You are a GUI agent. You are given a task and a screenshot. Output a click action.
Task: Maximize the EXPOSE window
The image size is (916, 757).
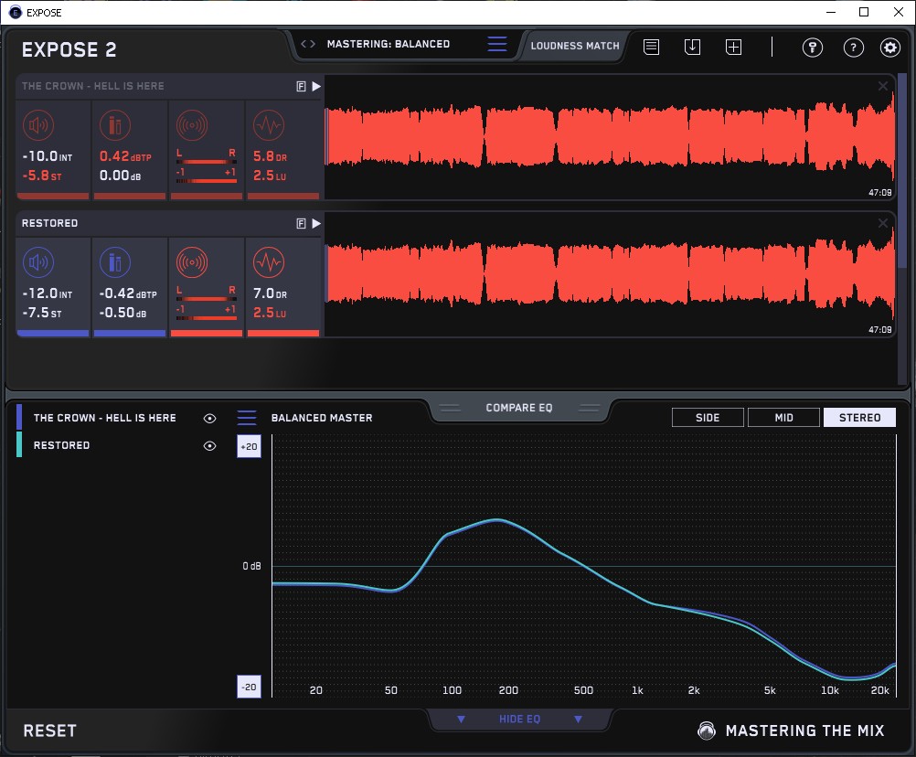coord(864,12)
